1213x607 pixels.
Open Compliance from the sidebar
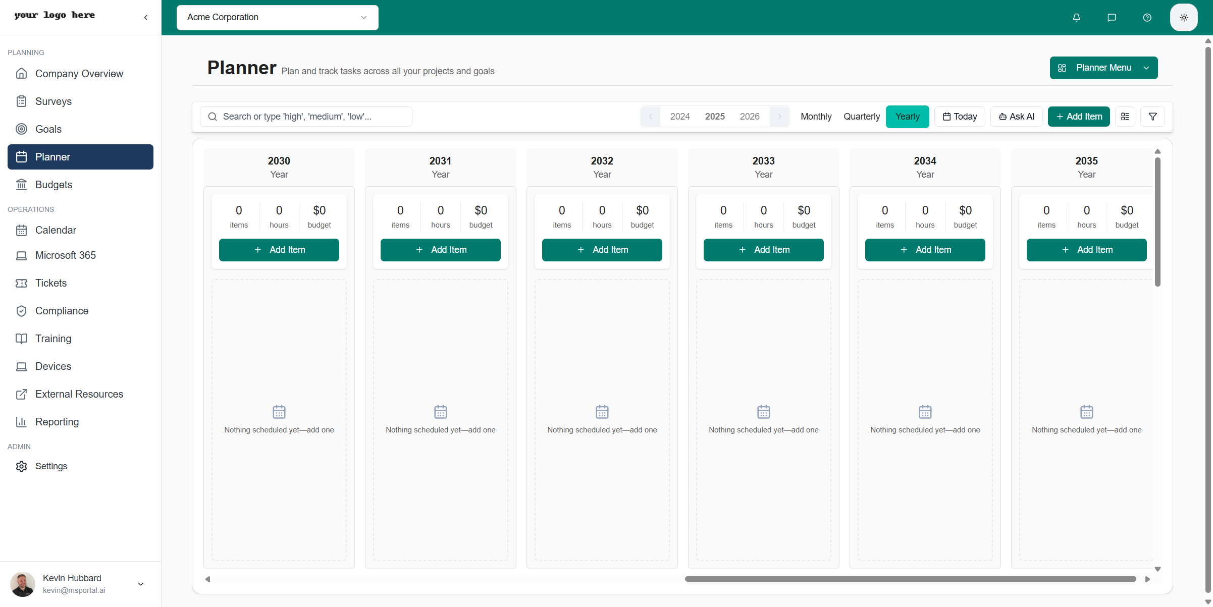click(62, 311)
